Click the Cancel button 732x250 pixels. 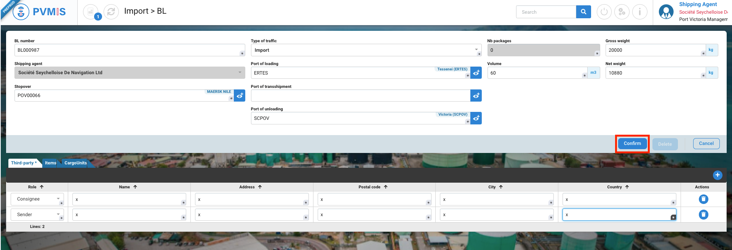(x=706, y=143)
